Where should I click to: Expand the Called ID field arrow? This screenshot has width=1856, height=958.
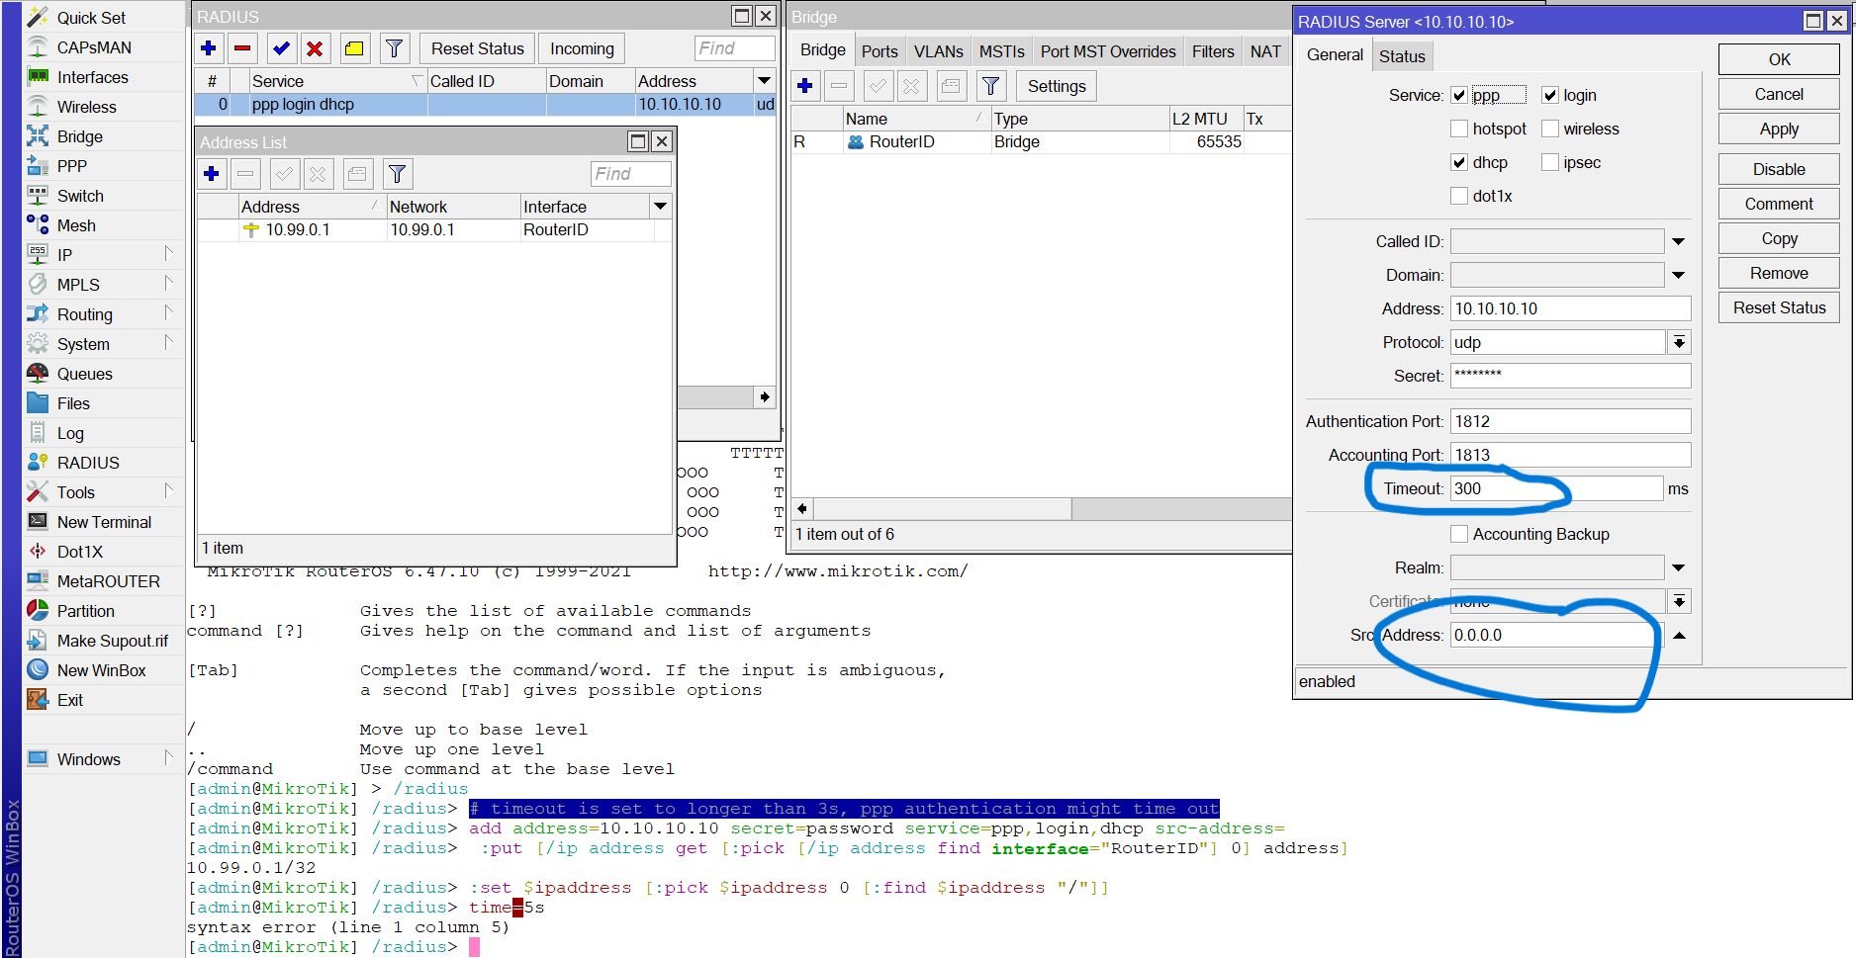coord(1679,241)
